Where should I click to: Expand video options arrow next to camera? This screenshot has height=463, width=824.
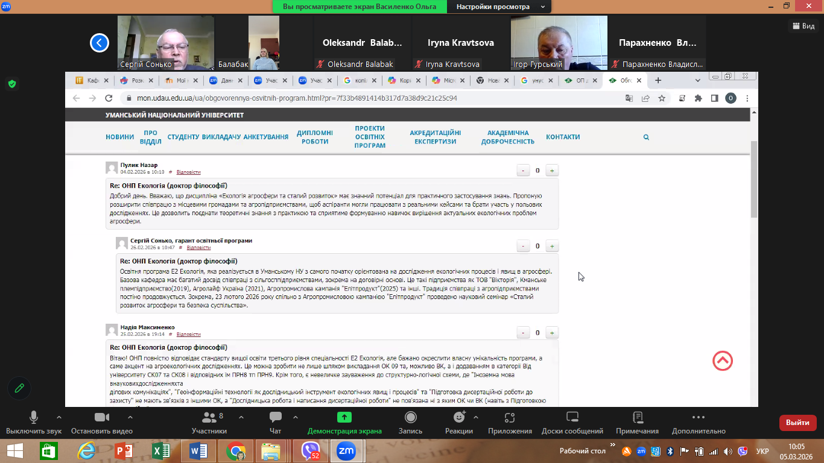[127, 417]
